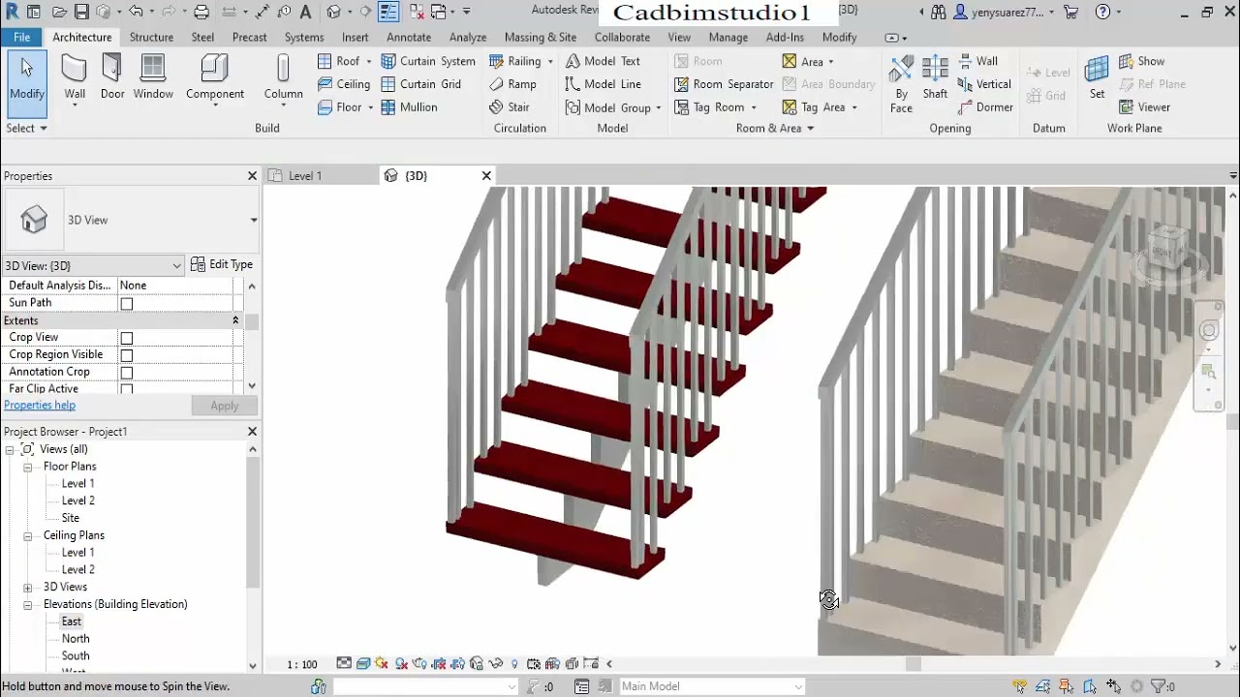Open the Manage ribbon tab
Viewport: 1240px width, 697px height.
pyautogui.click(x=728, y=37)
